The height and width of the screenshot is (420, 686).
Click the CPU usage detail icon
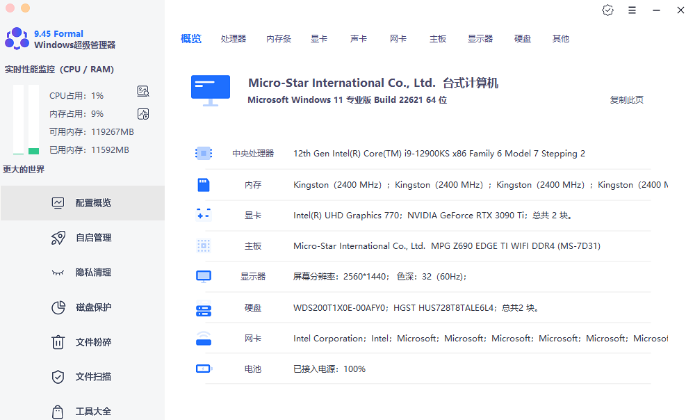pos(143,92)
